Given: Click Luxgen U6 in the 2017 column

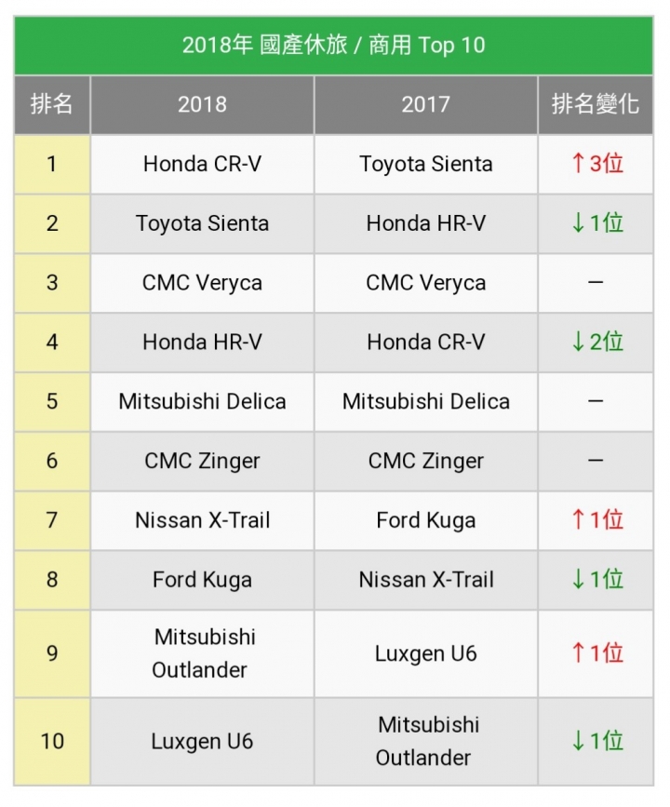Looking at the screenshot, I should click(x=425, y=653).
